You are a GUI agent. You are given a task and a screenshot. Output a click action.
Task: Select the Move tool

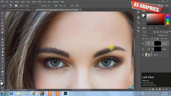[x=2, y=13]
